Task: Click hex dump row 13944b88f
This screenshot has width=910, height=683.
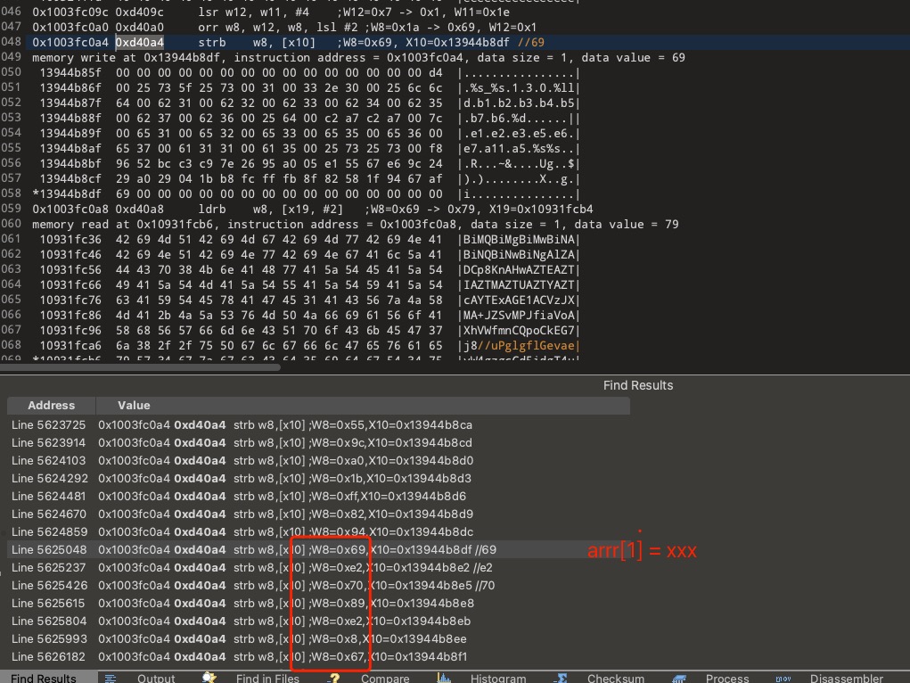Action: [x=310, y=119]
